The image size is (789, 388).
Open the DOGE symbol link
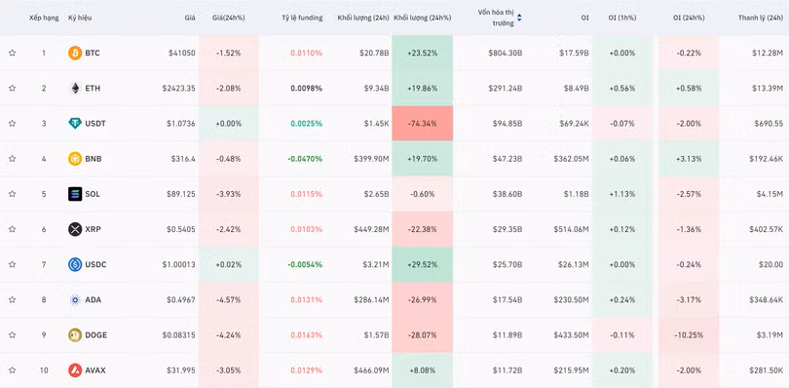[x=96, y=335]
